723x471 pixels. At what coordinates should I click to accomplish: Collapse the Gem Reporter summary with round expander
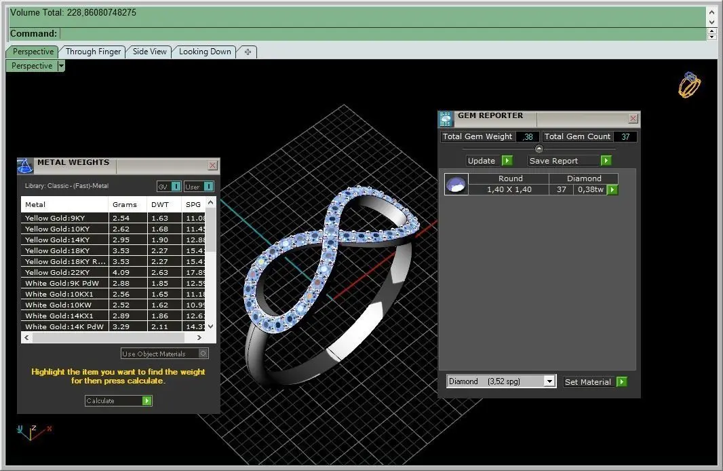[x=539, y=149]
